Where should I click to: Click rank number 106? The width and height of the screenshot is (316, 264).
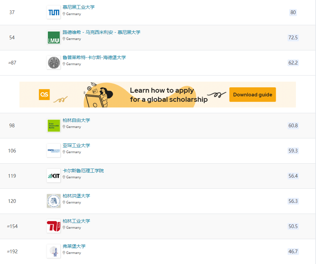[12, 151]
